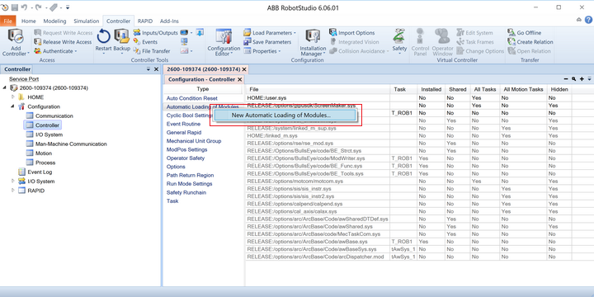Close the Configuration - Controller tab
This screenshot has height=297, width=594.
click(x=239, y=79)
